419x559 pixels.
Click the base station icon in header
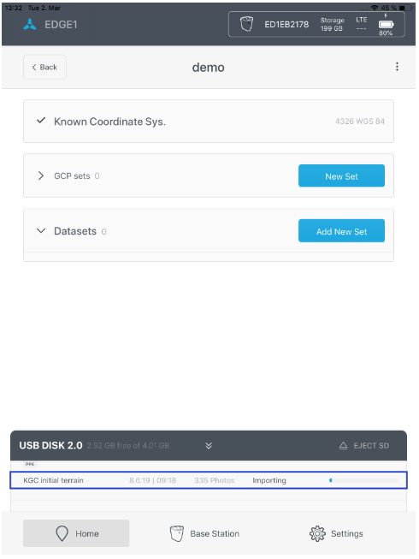tap(246, 24)
